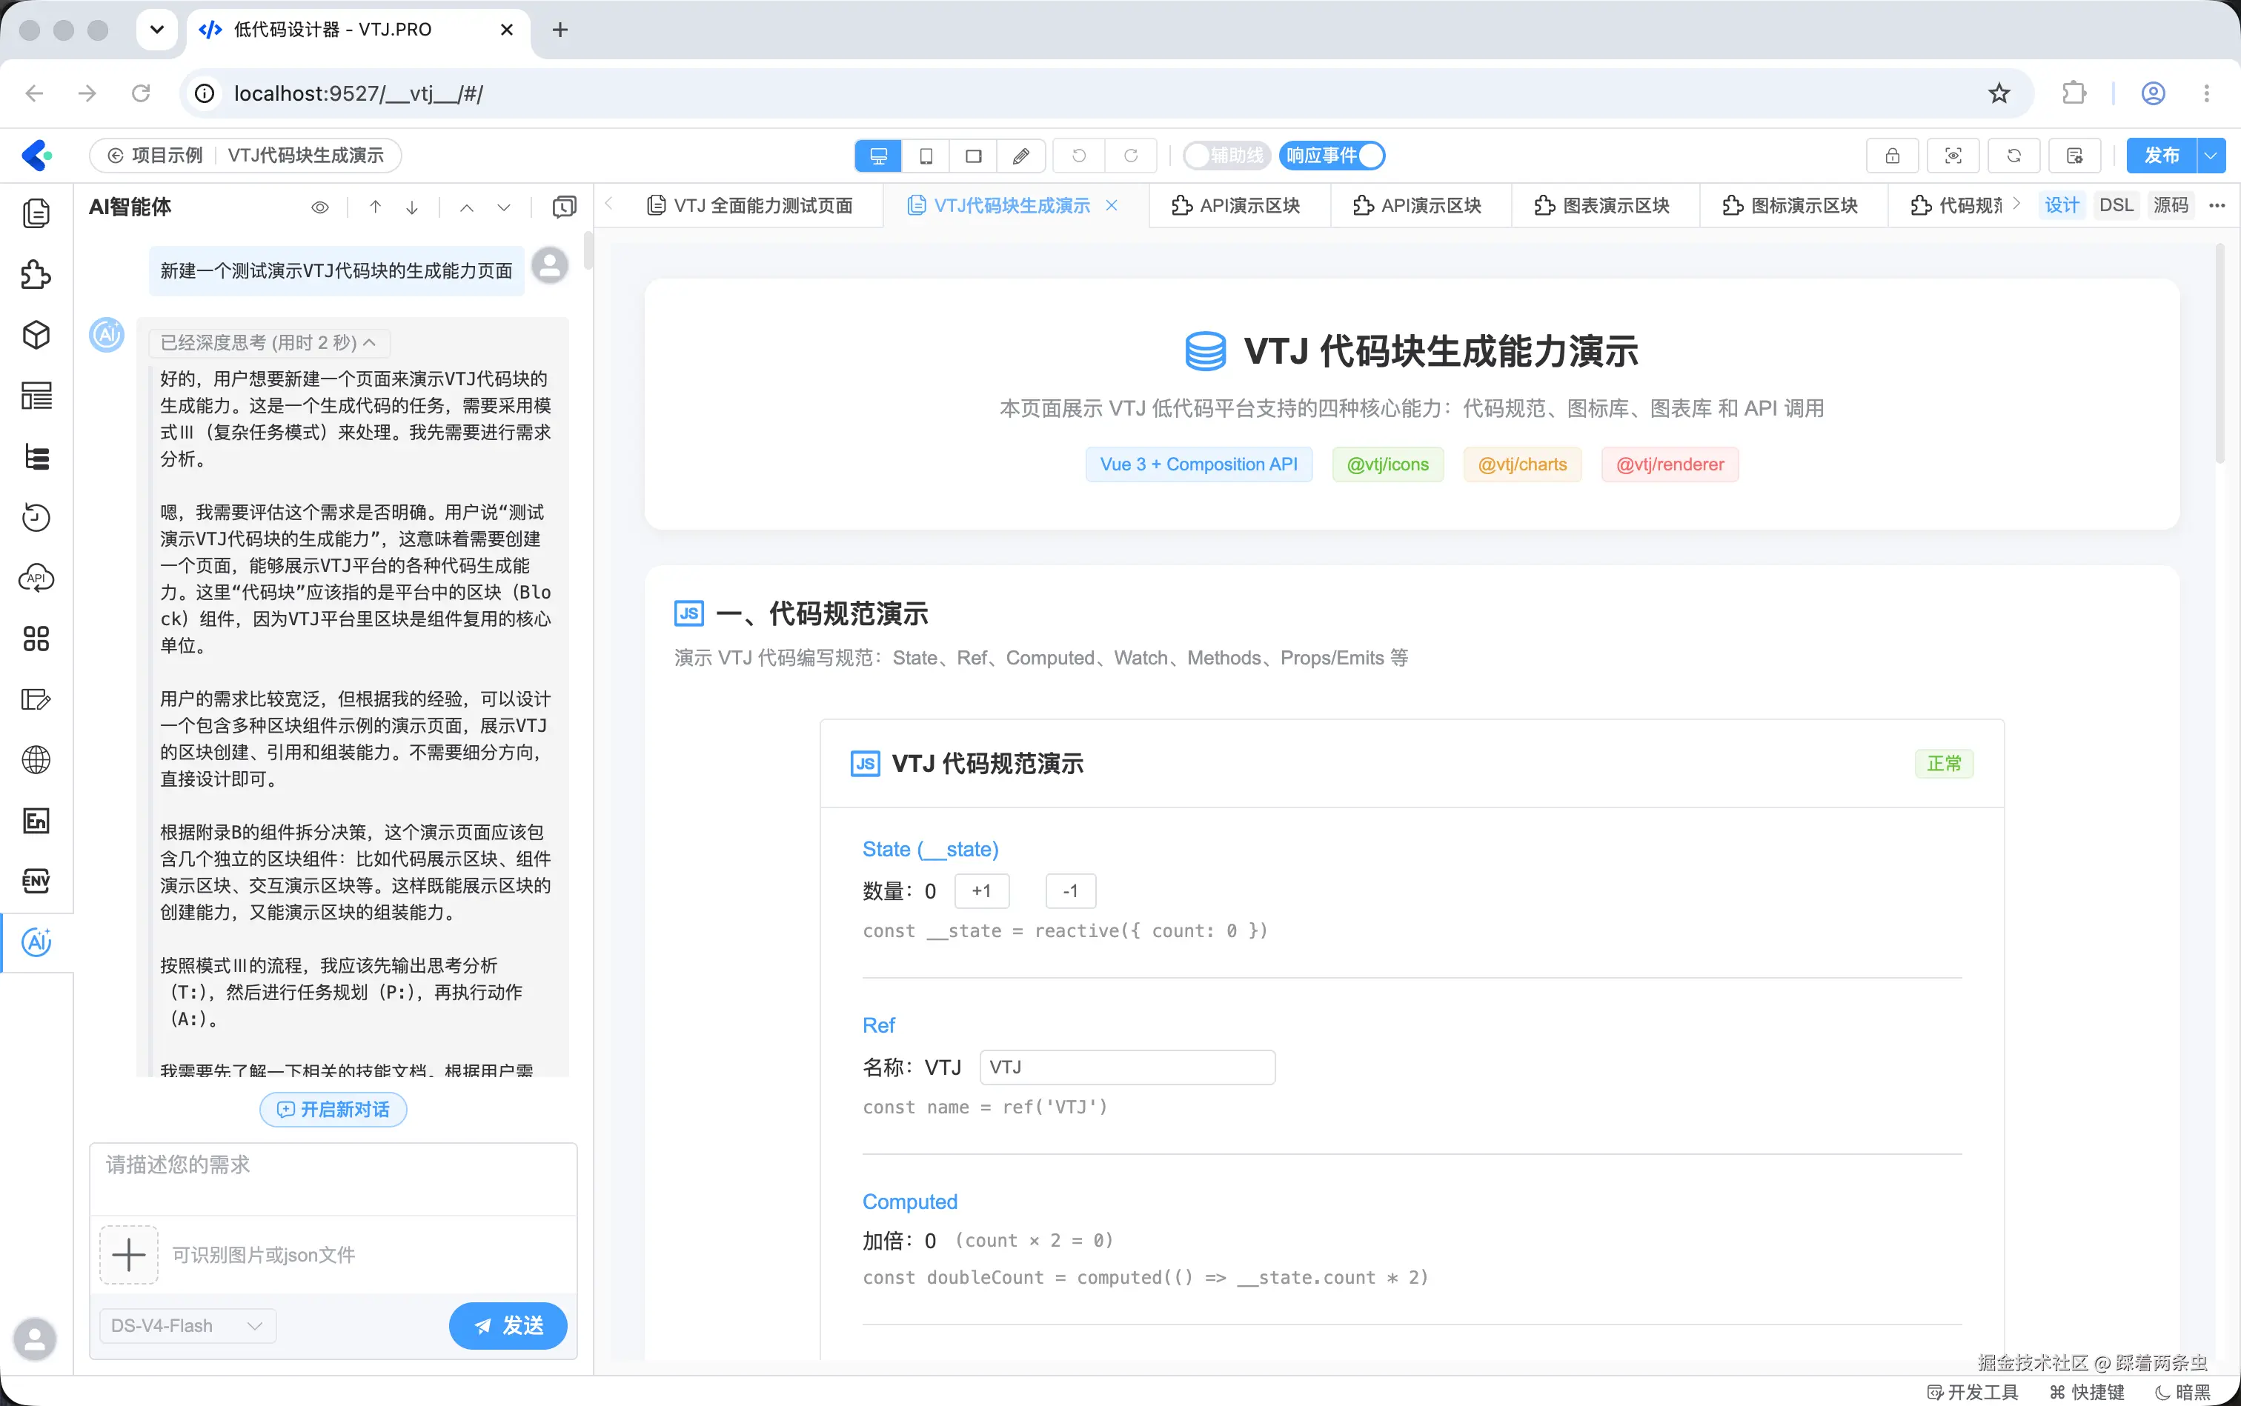This screenshot has width=2241, height=1406.
Task: Click the +1 counter button
Action: click(x=981, y=891)
